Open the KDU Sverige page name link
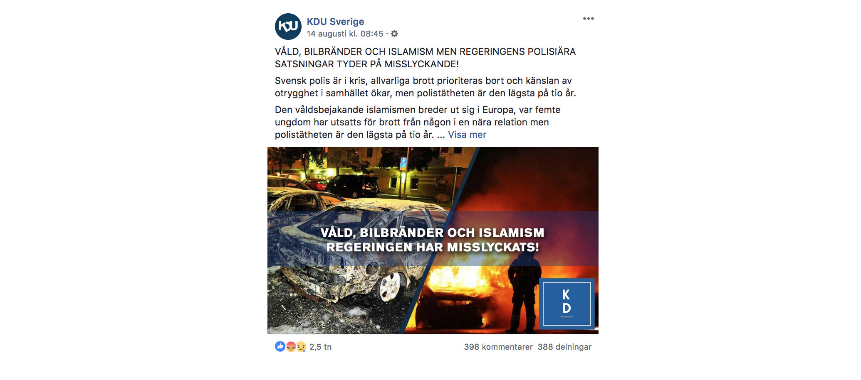The image size is (861, 380). [x=335, y=22]
